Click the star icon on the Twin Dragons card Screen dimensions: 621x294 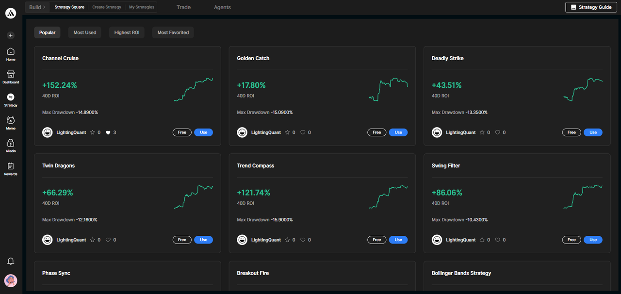pyautogui.click(x=93, y=240)
